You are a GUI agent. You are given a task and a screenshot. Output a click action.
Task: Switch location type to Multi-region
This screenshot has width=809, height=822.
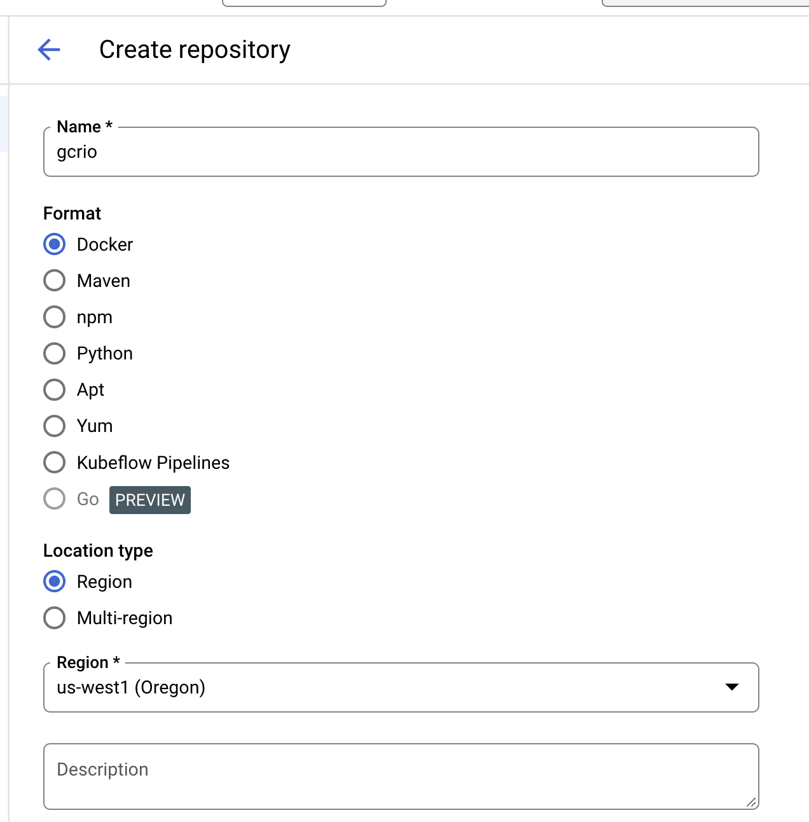55,617
